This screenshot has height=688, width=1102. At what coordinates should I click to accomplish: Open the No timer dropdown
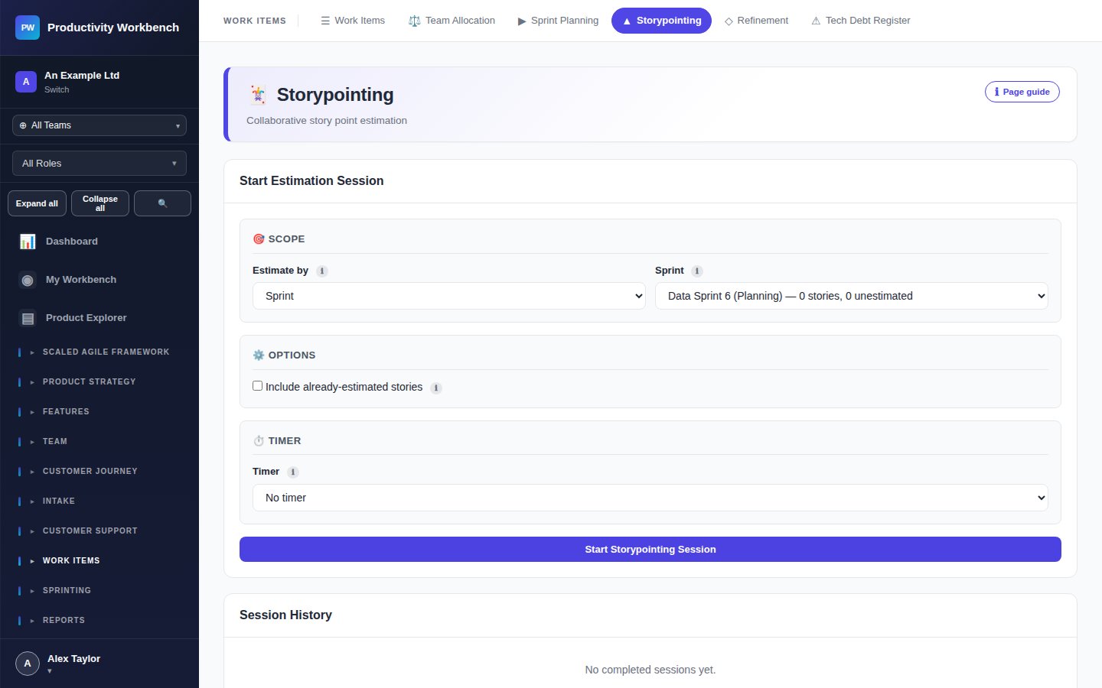click(x=650, y=498)
